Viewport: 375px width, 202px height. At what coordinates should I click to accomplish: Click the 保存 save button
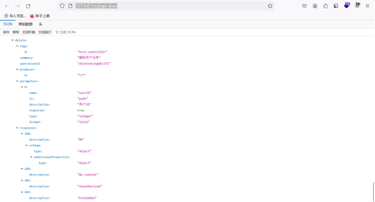(6, 32)
